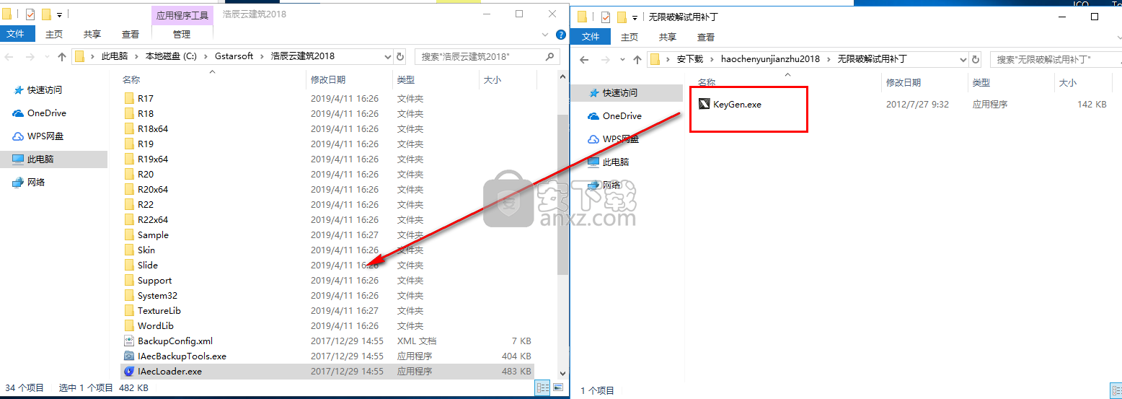The width and height of the screenshot is (1122, 399).
Task: Open quick access toolbar dropdown in left window
Action: (x=59, y=14)
